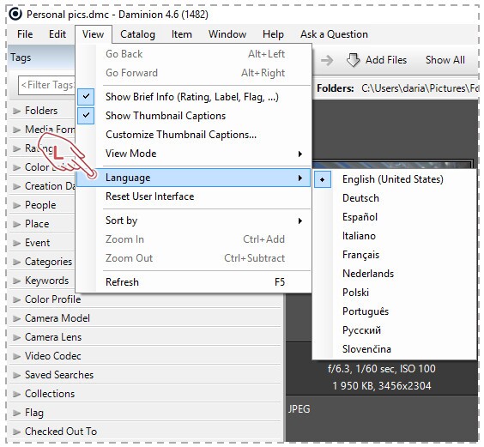Open Sort by submenu
The width and height of the screenshot is (484, 447).
193,220
